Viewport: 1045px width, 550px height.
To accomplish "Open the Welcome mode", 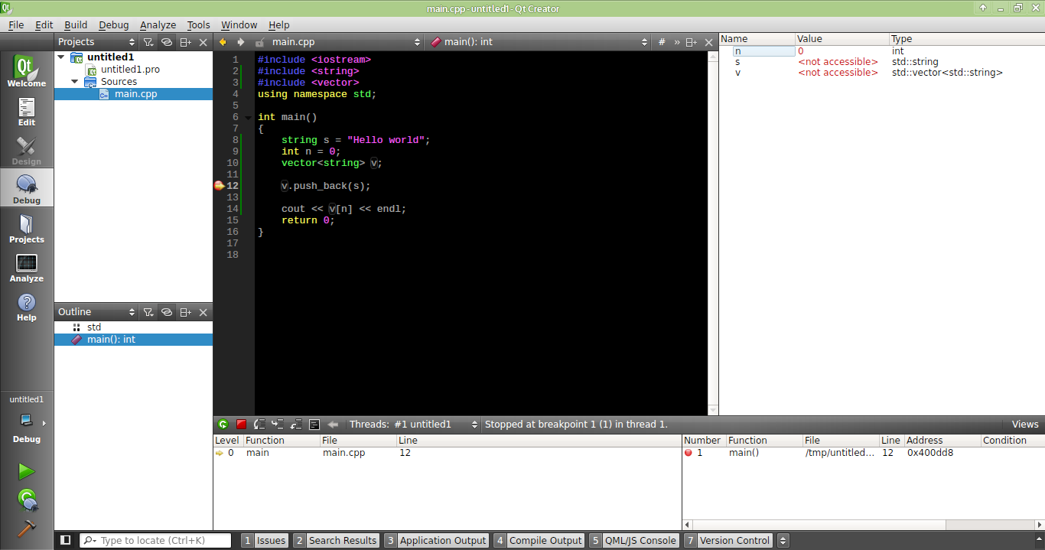I will tap(27, 71).
